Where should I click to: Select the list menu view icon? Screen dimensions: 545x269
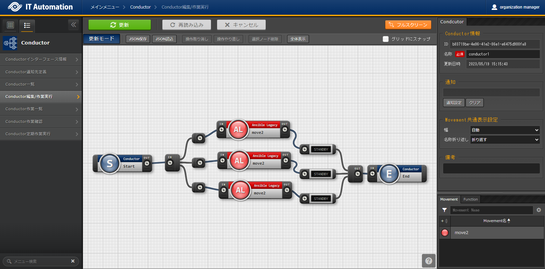click(27, 25)
